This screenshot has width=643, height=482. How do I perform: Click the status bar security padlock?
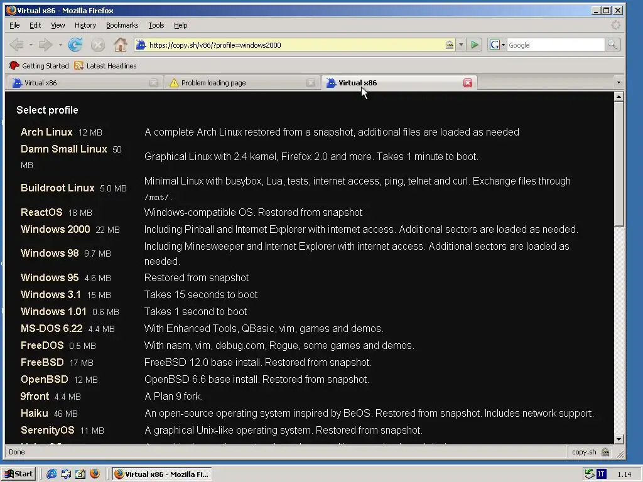[605, 452]
